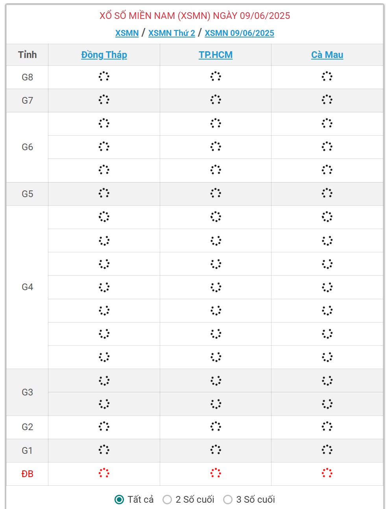Click the red ĐB spinner under Cà Mau

327,473
